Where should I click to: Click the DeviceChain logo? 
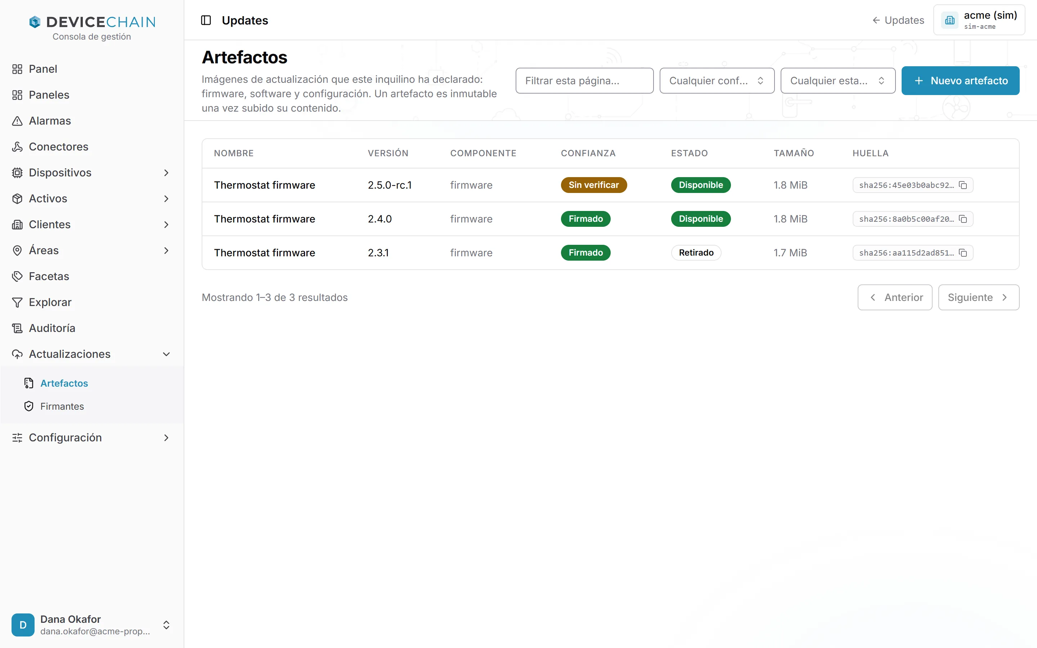tap(92, 22)
